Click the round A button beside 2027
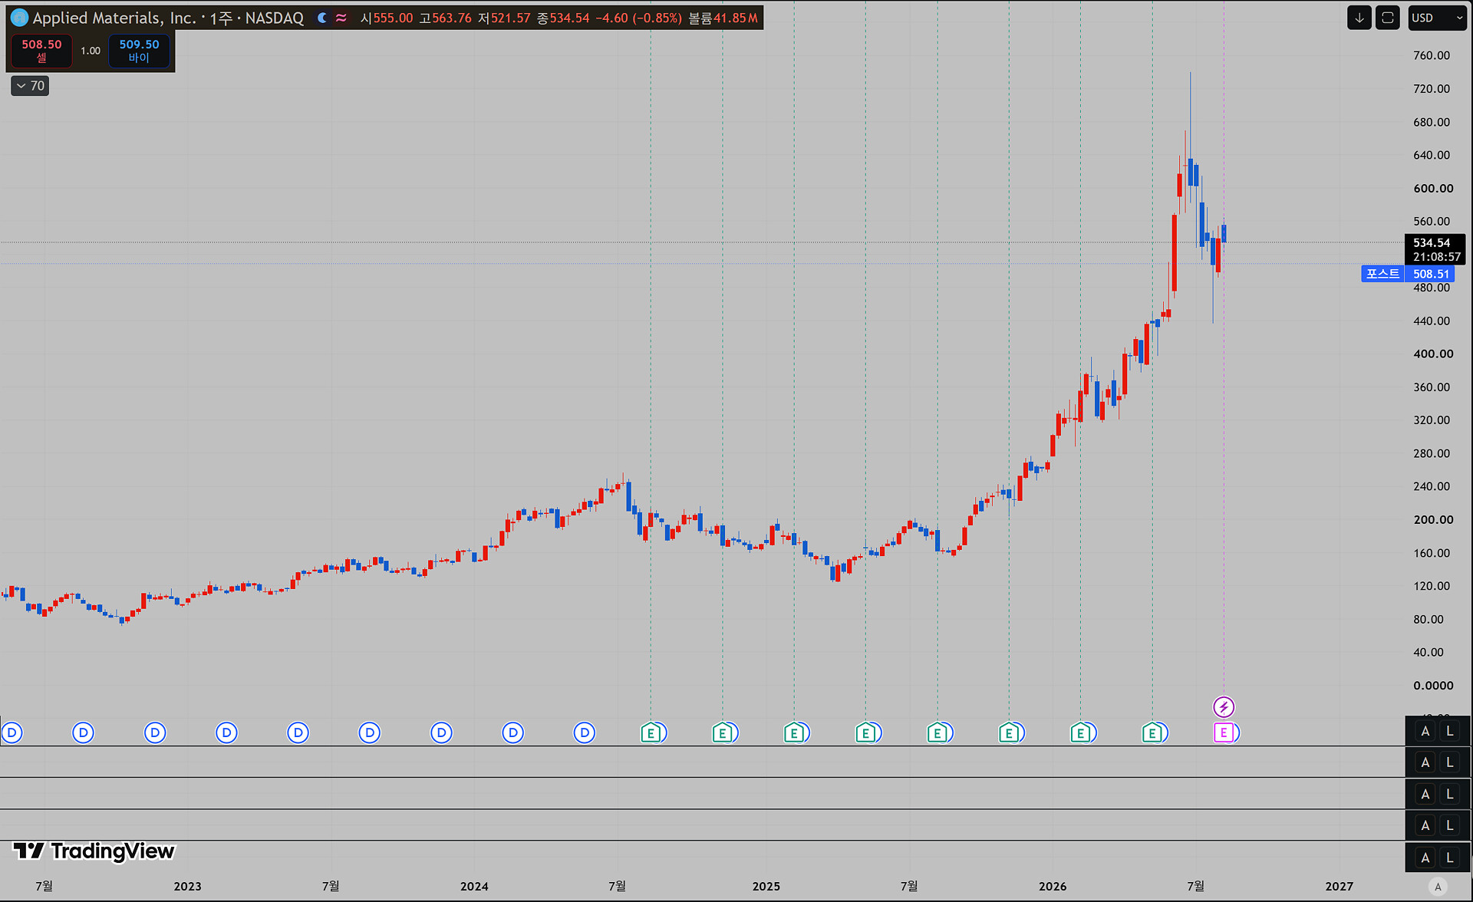 (1438, 886)
